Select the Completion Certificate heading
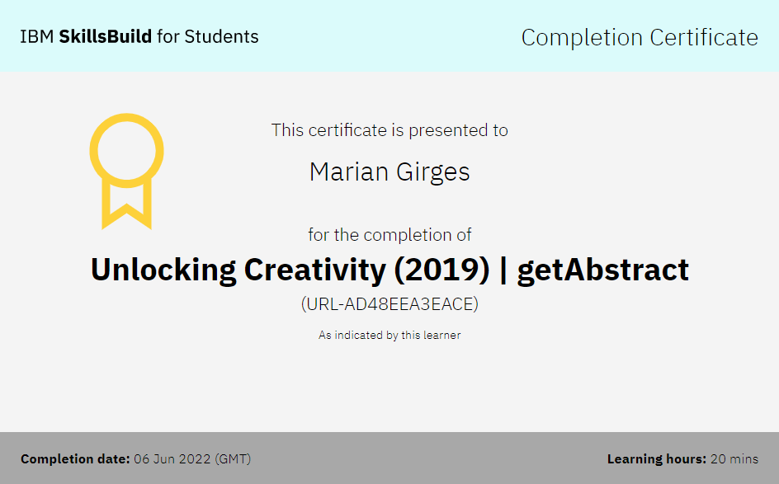 [640, 38]
